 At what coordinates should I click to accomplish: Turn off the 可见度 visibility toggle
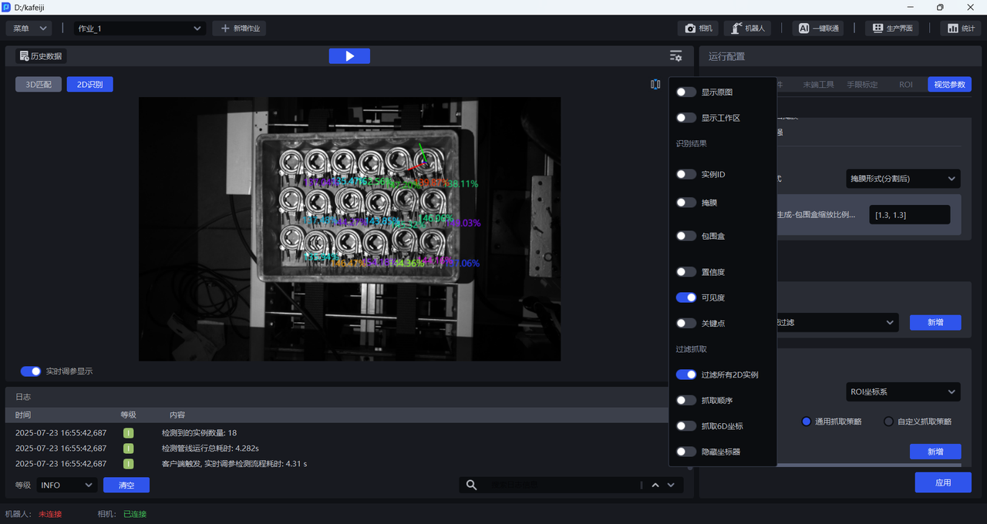pos(686,297)
